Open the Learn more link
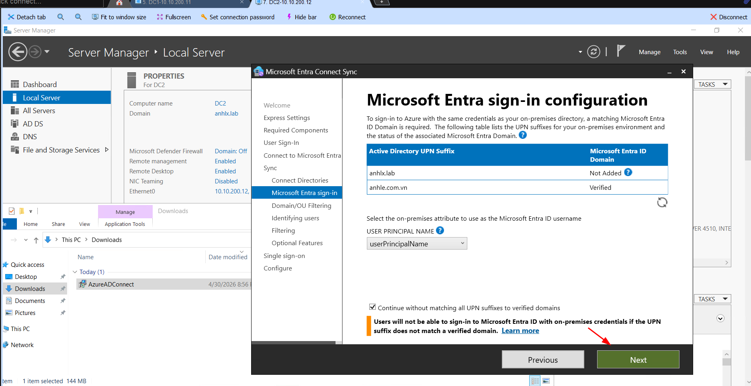The height and width of the screenshot is (386, 751). pos(520,331)
